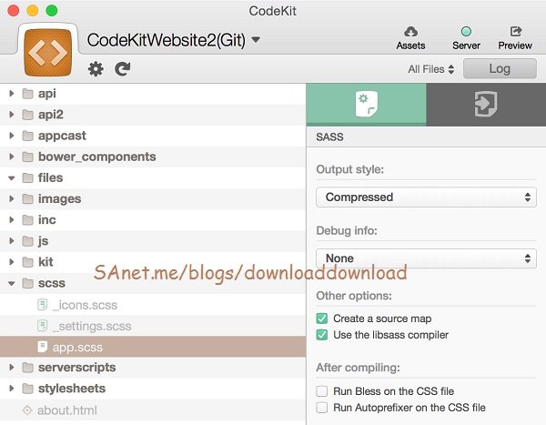Open the Debug info None dropdown
The height and width of the screenshot is (425, 546).
pos(426,258)
